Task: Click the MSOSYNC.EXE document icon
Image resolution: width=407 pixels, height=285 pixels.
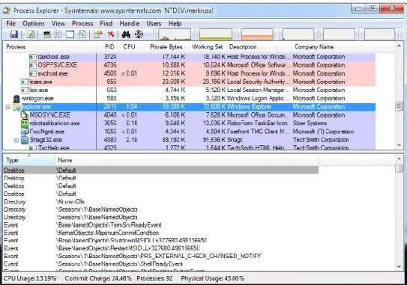Action: click(x=25, y=115)
